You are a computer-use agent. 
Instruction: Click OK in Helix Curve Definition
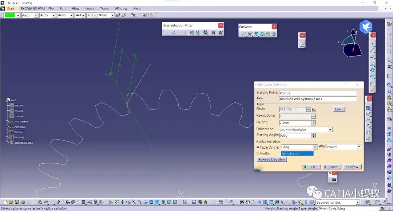[x=311, y=167]
